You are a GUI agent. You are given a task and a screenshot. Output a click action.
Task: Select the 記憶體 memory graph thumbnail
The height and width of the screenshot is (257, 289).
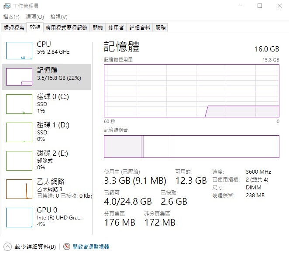[x=19, y=77]
